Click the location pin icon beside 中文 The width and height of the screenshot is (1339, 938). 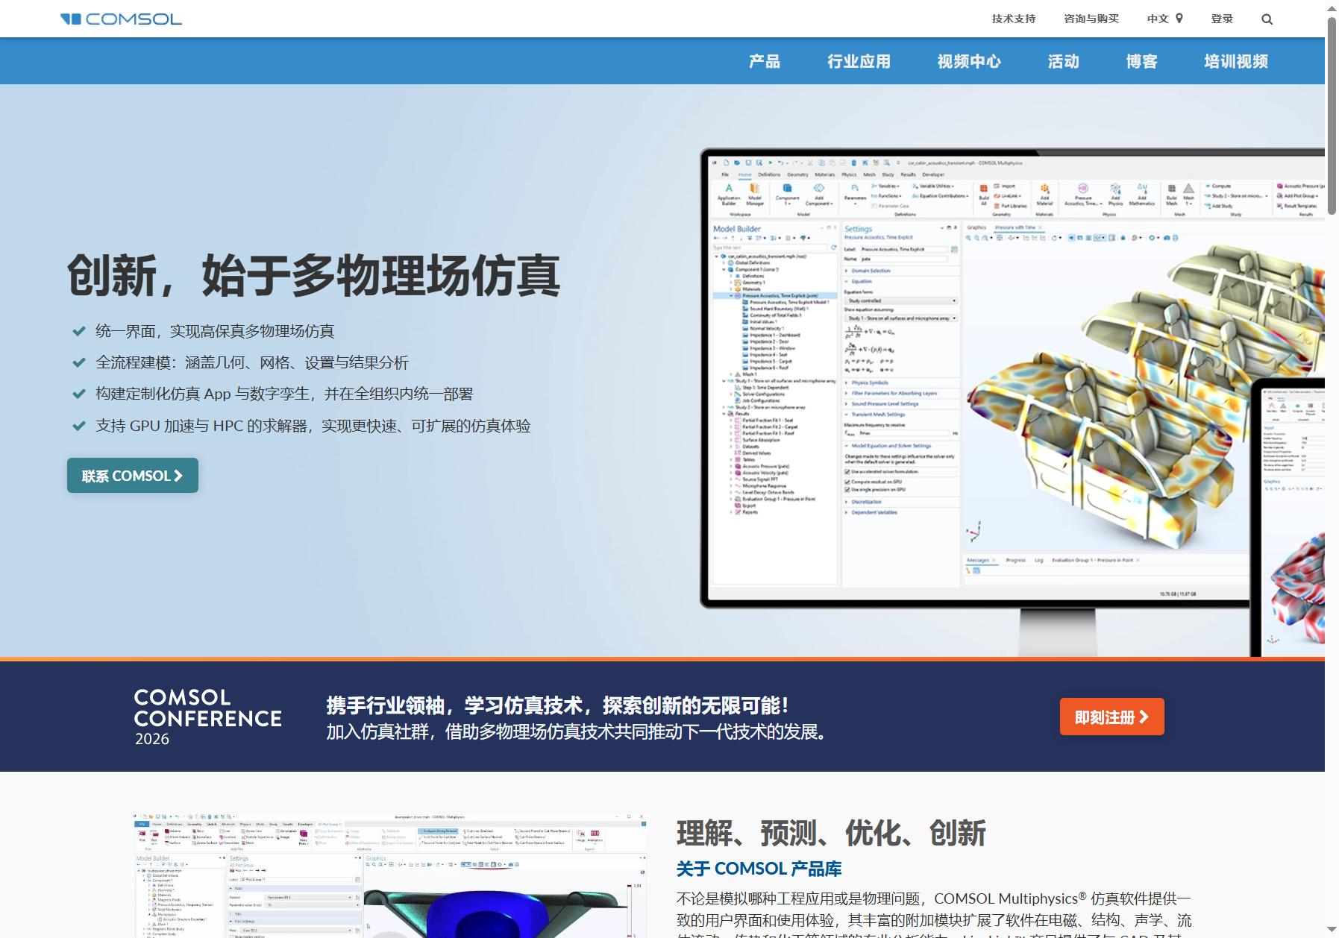[x=1179, y=19]
